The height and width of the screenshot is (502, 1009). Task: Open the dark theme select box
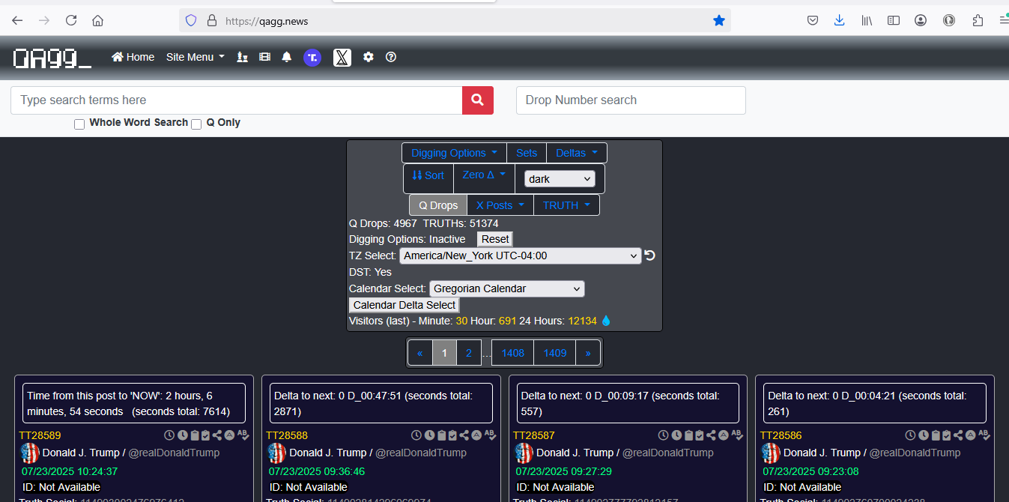click(x=560, y=179)
